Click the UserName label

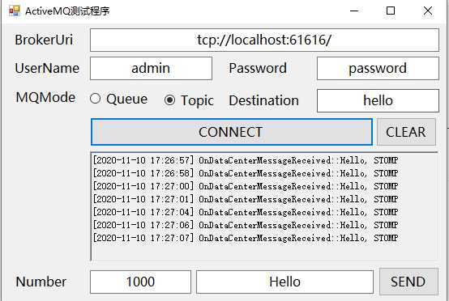tap(47, 68)
